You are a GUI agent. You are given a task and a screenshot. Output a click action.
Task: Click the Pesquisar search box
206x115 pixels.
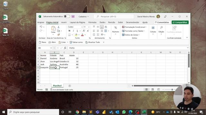point(114,17)
